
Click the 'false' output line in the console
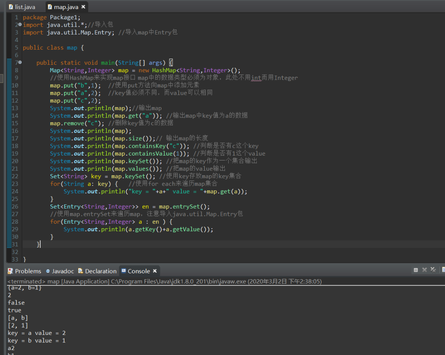(x=16, y=302)
